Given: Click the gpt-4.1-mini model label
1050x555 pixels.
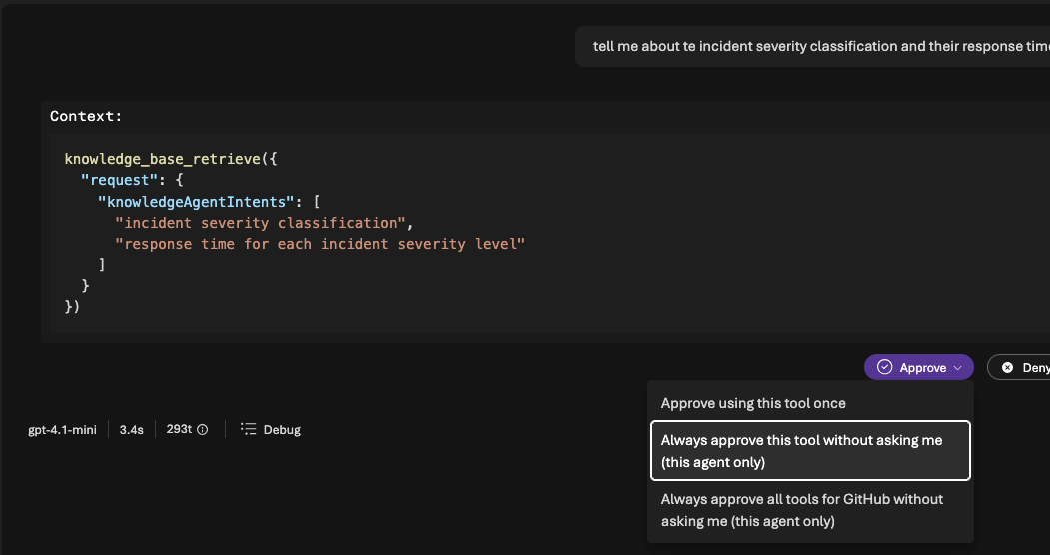Looking at the screenshot, I should coord(62,430).
